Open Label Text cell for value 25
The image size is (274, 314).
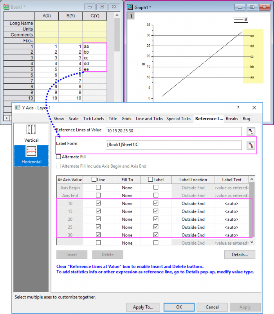click(x=231, y=227)
